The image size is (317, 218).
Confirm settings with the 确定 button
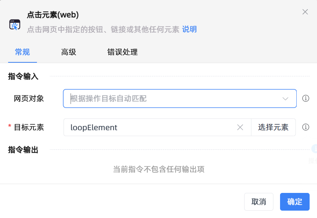[294, 202]
